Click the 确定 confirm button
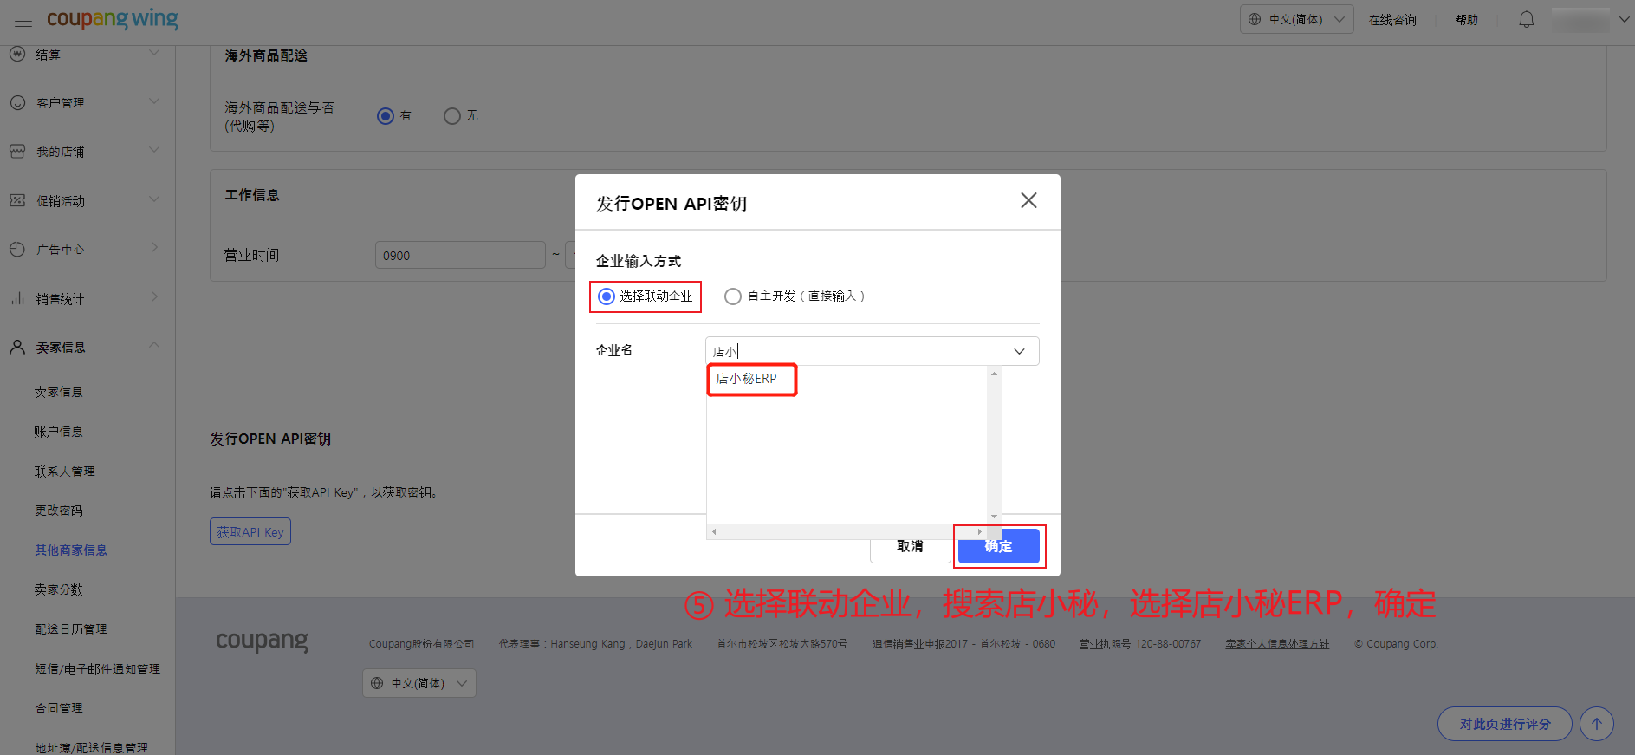 coord(999,546)
